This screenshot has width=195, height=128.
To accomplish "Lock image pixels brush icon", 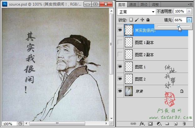I will coord(136,20).
